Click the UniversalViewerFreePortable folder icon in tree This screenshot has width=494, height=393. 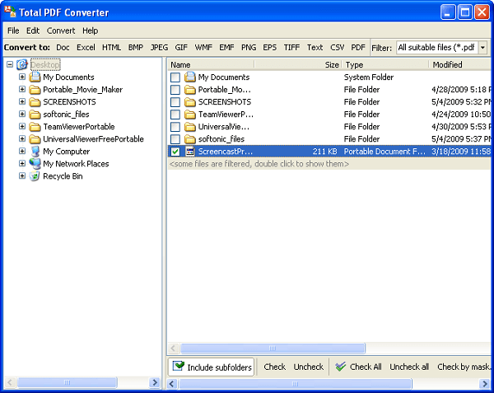(x=35, y=139)
